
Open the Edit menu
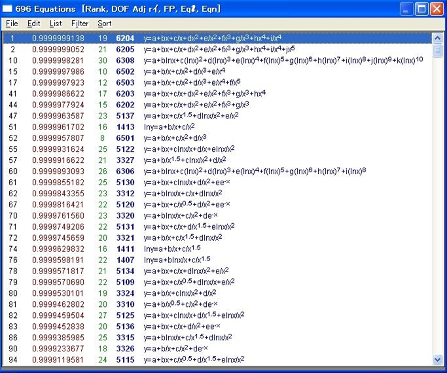34,24
